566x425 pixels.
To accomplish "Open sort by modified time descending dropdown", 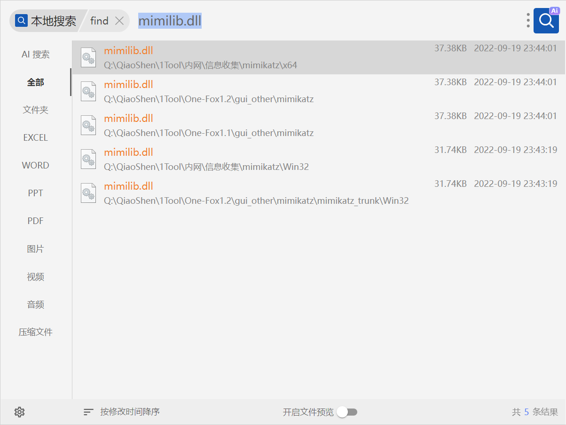I will coord(130,412).
